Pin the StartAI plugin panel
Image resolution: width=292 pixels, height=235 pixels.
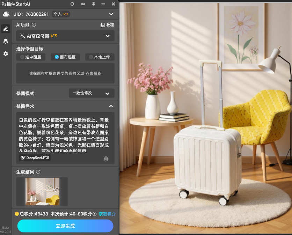click(93, 4)
